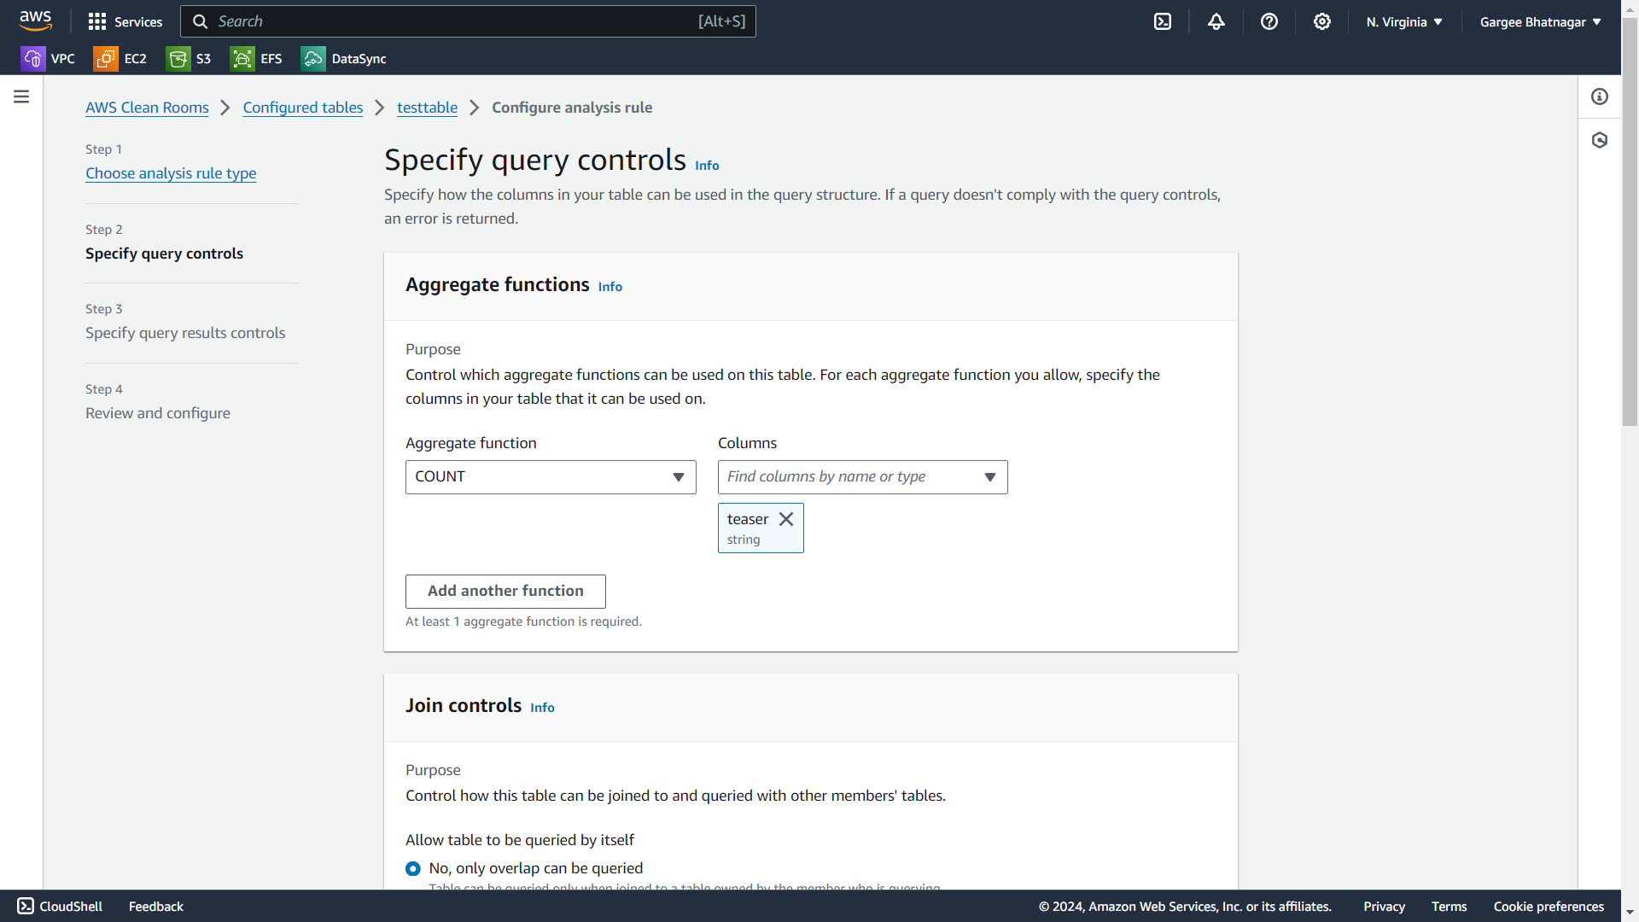Click Add another function button
The image size is (1639, 922).
[x=505, y=591]
